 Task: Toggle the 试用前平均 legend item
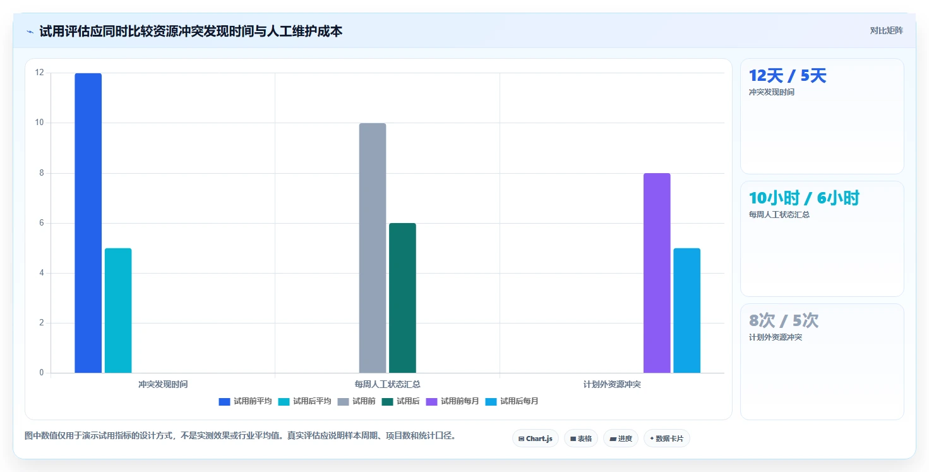click(245, 401)
